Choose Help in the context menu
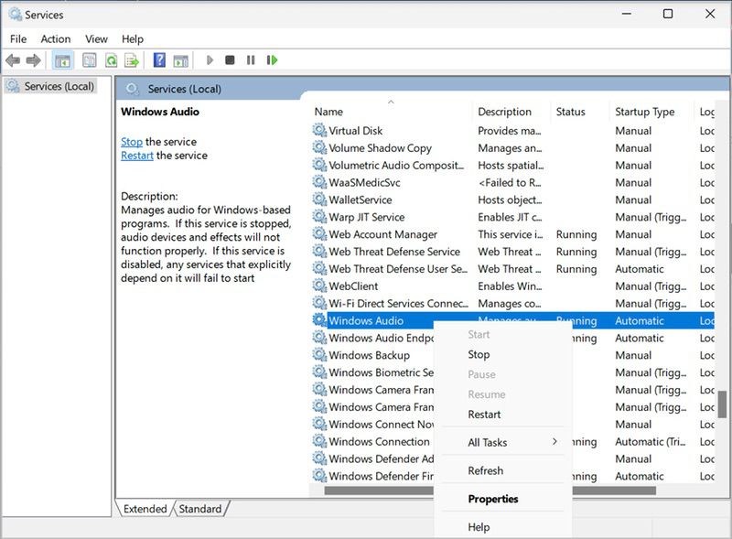Screen dimensions: 732x539 479,527
